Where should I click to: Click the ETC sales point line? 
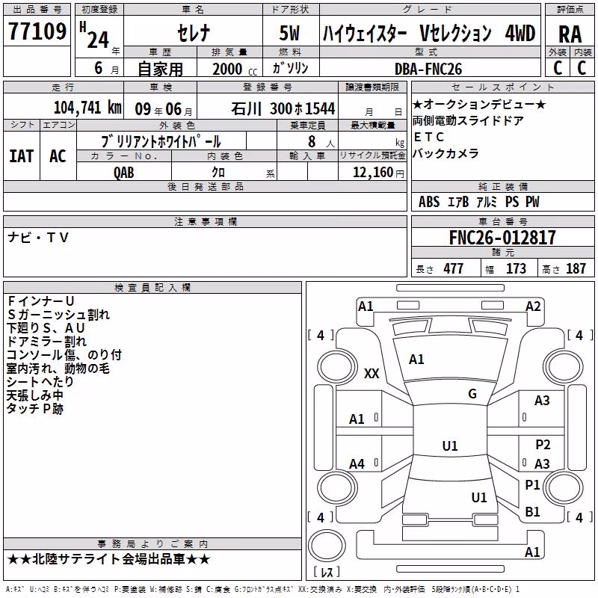[x=429, y=138]
